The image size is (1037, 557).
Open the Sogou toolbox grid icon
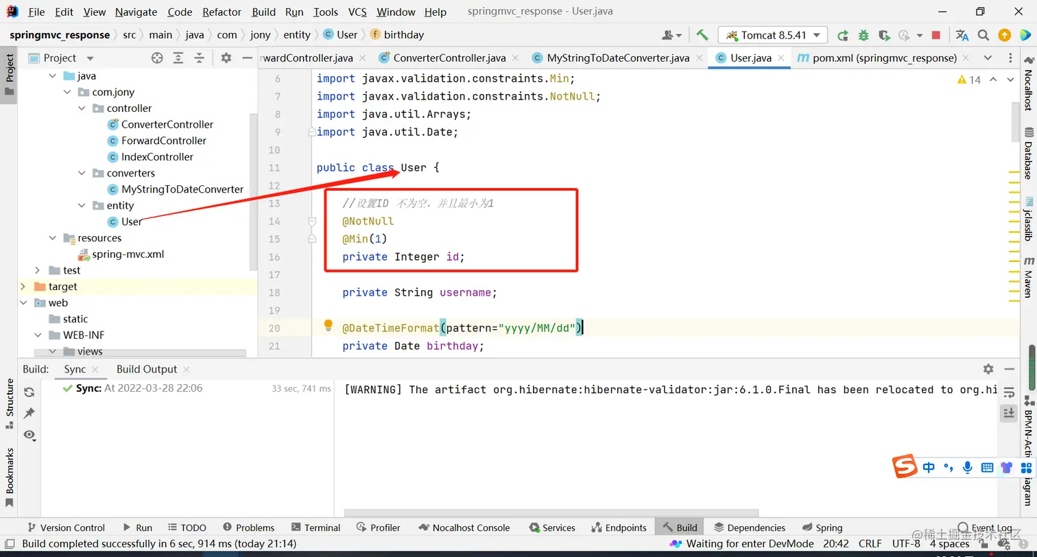pyautogui.click(x=1026, y=468)
